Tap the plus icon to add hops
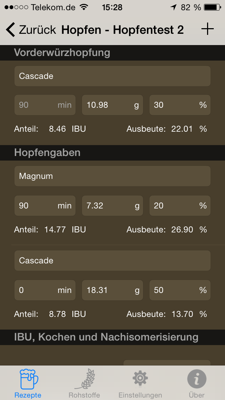This screenshot has height=400, width=225. click(x=207, y=30)
